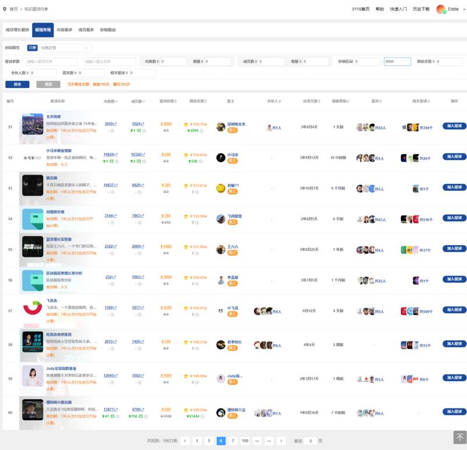
Task: Sort by 星球价格 column header arrow
Action: pyautogui.click(x=177, y=102)
